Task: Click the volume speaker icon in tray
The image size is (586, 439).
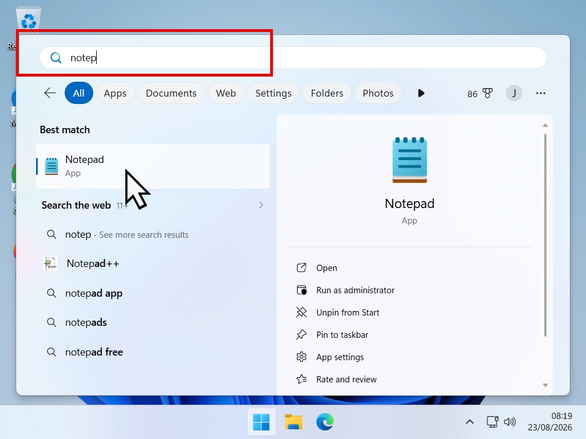Action: pos(510,422)
